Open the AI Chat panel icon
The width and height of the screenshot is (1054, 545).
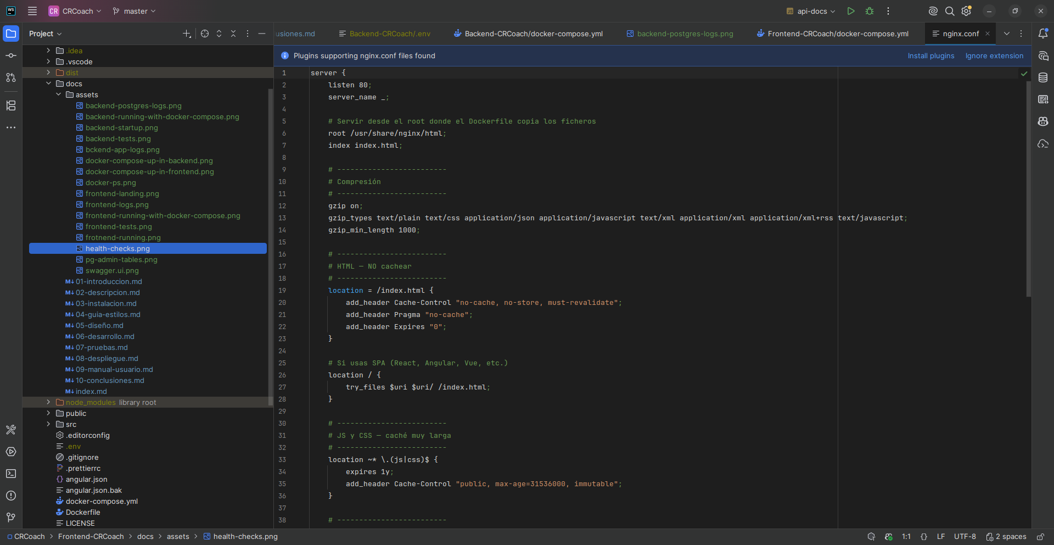coord(1043,55)
